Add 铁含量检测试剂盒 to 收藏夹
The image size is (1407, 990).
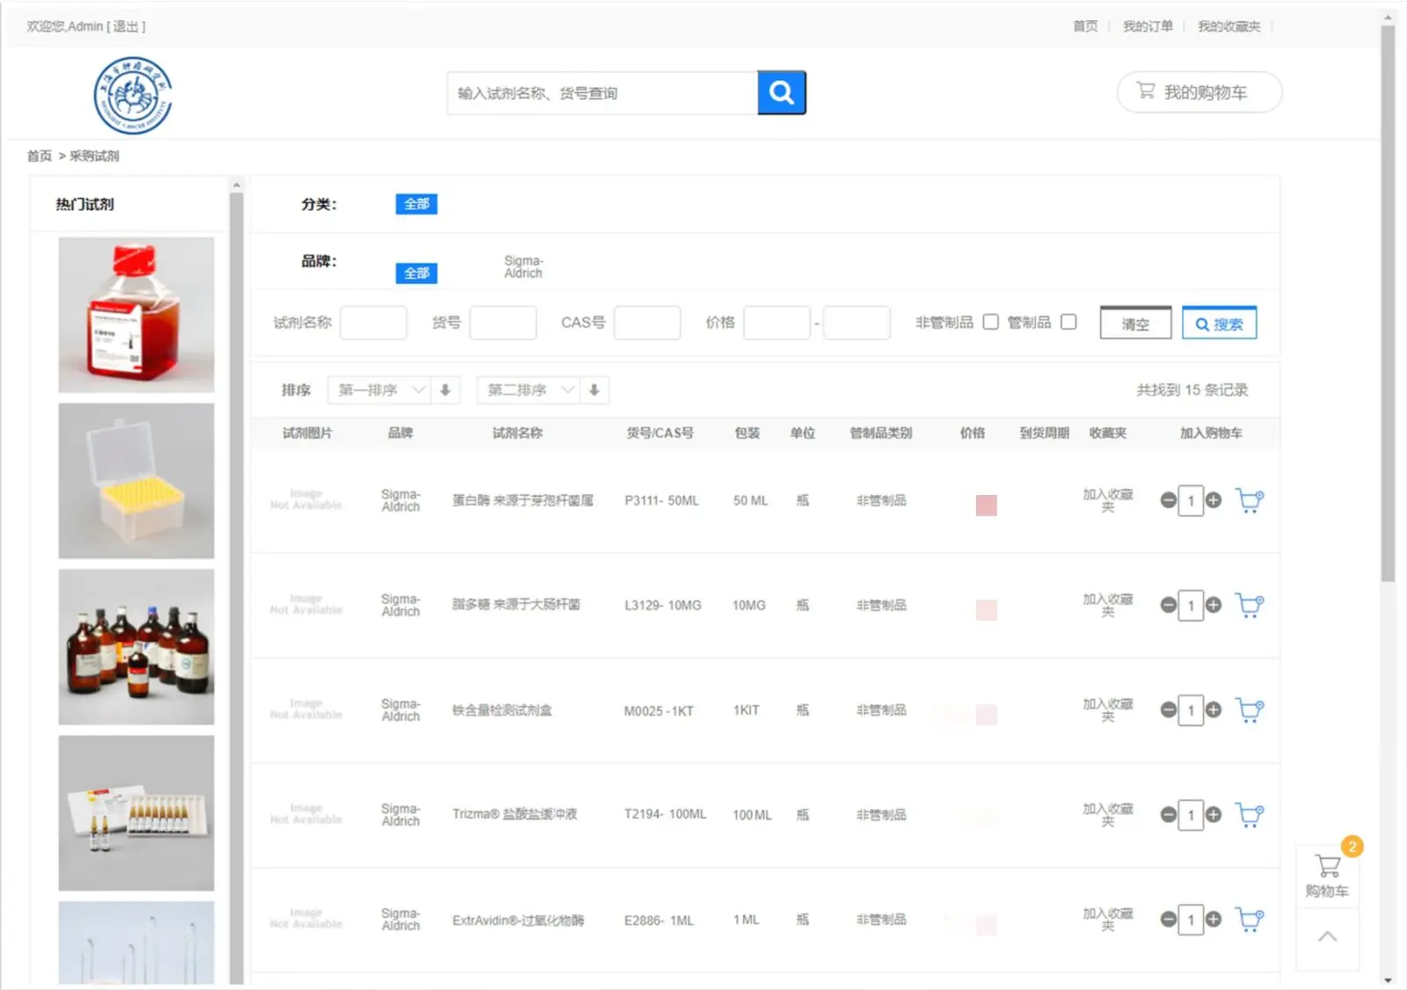(1108, 710)
